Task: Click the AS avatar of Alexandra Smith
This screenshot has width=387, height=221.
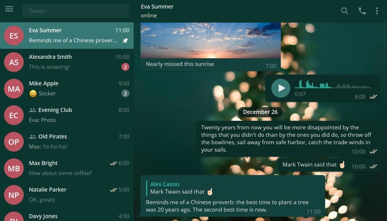Action: [x=14, y=62]
